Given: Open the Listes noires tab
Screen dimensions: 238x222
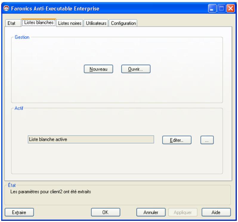Looking at the screenshot, I should (x=70, y=23).
